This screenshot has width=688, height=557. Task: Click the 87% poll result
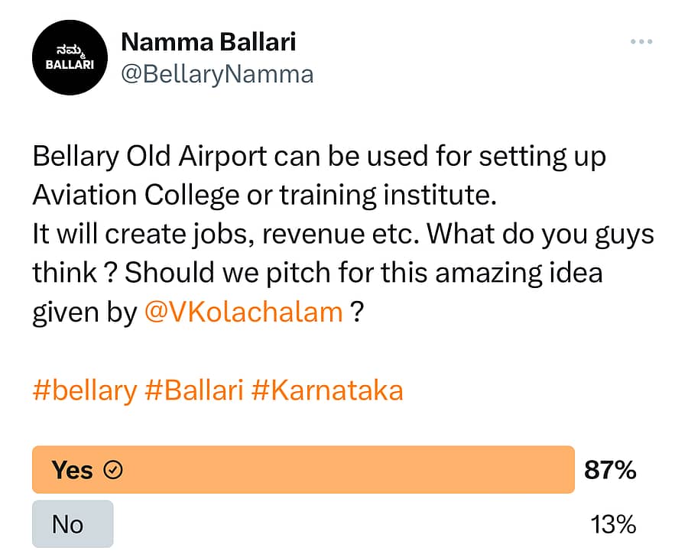610,470
